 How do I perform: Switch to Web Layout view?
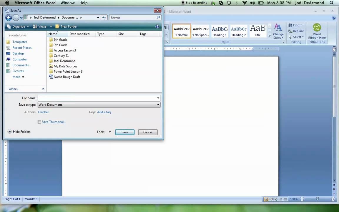coord(276,199)
